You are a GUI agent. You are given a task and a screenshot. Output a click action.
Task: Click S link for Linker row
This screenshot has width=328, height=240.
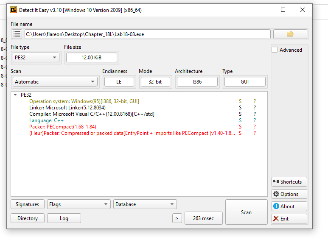[x=240, y=108]
